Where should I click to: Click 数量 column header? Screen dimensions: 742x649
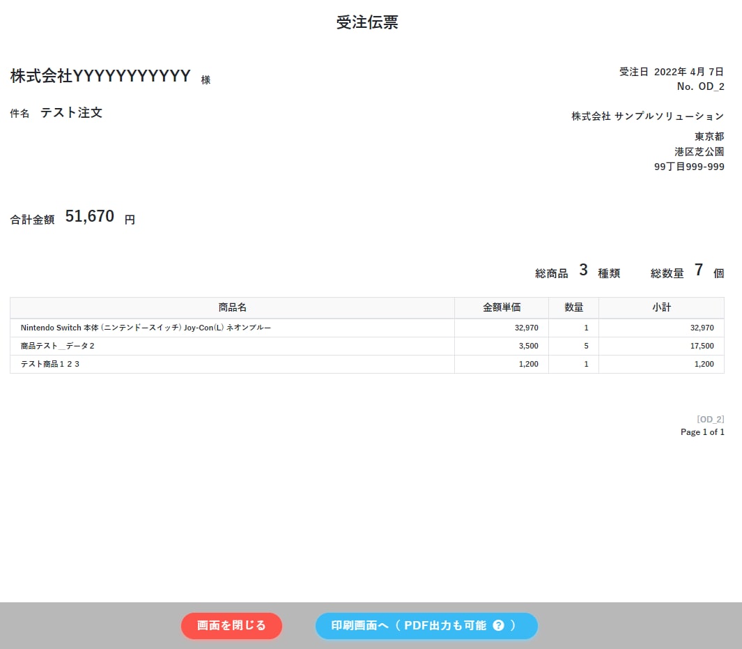573,307
